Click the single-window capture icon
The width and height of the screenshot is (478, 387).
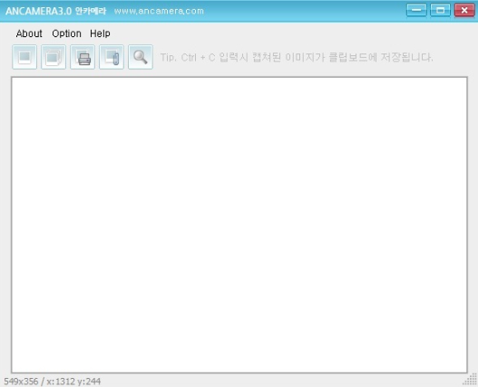[24, 57]
